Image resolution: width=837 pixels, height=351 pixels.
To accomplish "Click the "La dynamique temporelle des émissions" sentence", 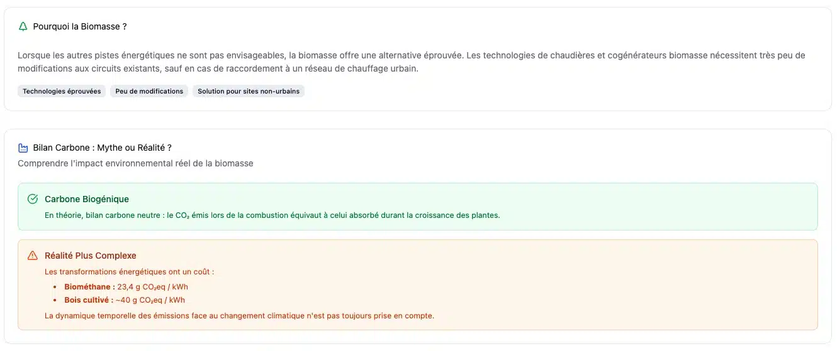I will (239, 316).
